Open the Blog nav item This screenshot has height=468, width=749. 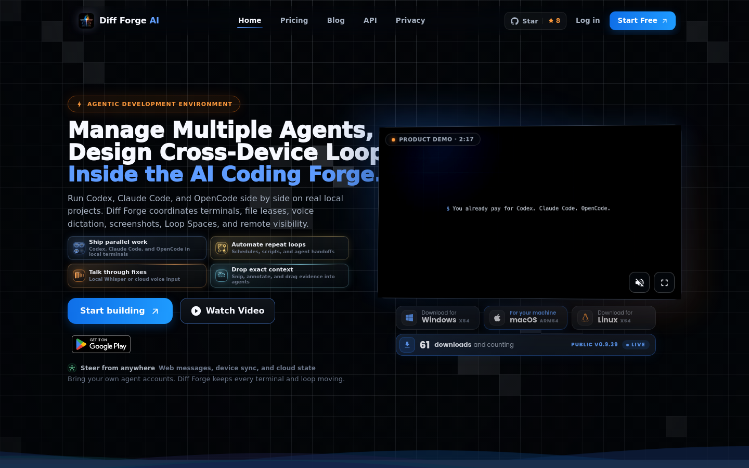pos(335,20)
